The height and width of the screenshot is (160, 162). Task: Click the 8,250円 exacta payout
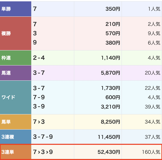[x=110, y=122]
